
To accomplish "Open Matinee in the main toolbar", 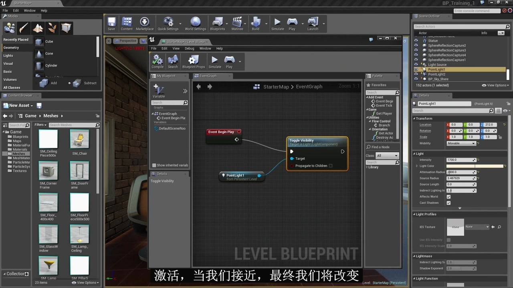I will click(x=237, y=24).
